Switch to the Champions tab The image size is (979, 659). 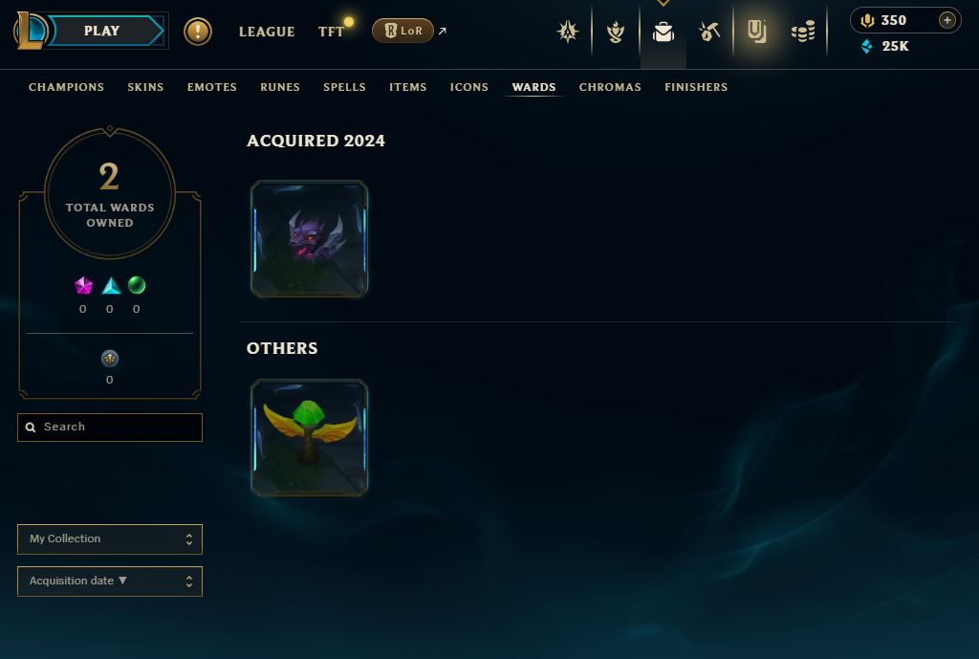[66, 87]
